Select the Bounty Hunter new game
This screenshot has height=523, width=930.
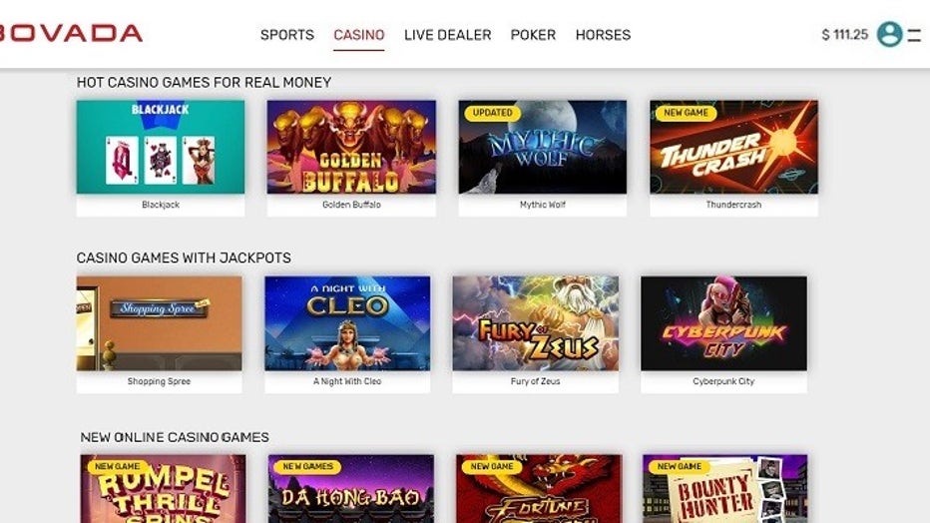724,489
